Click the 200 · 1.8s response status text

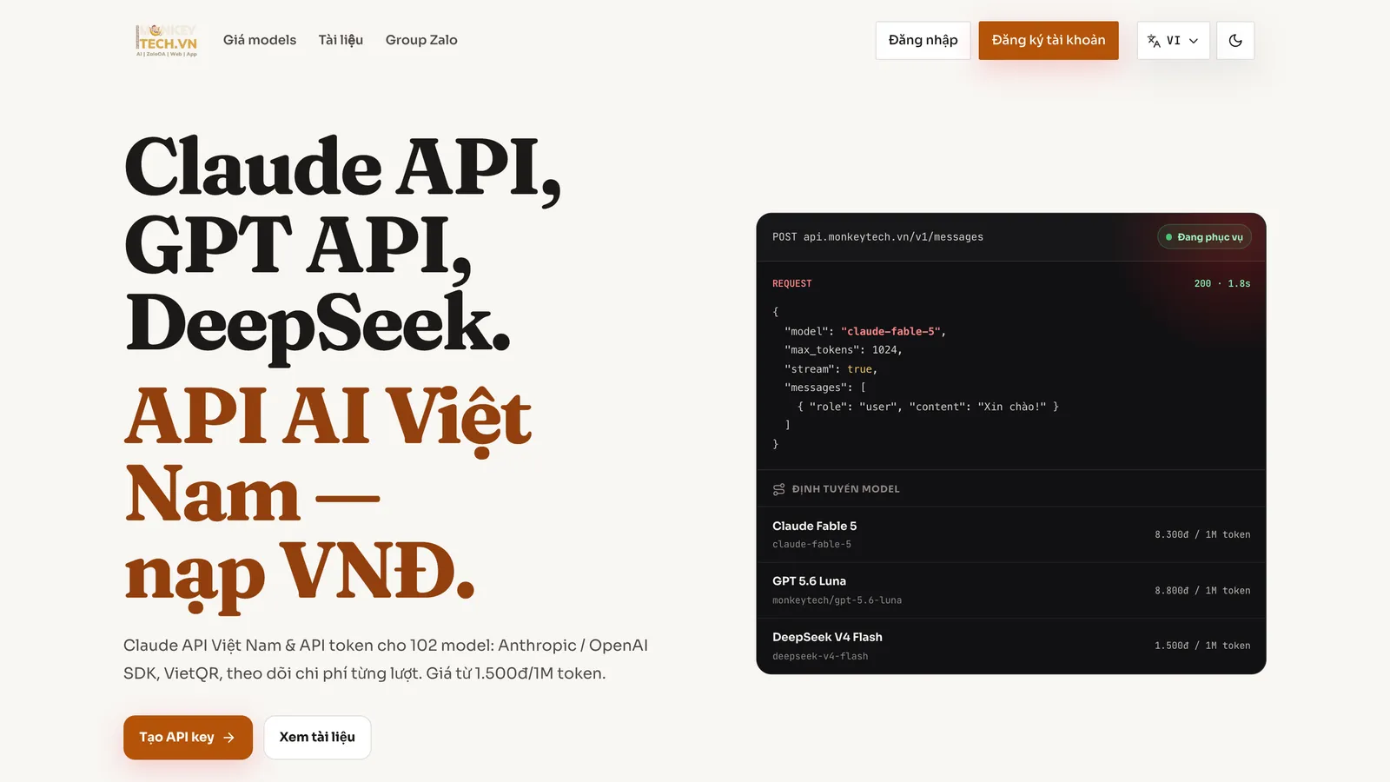1222,283
